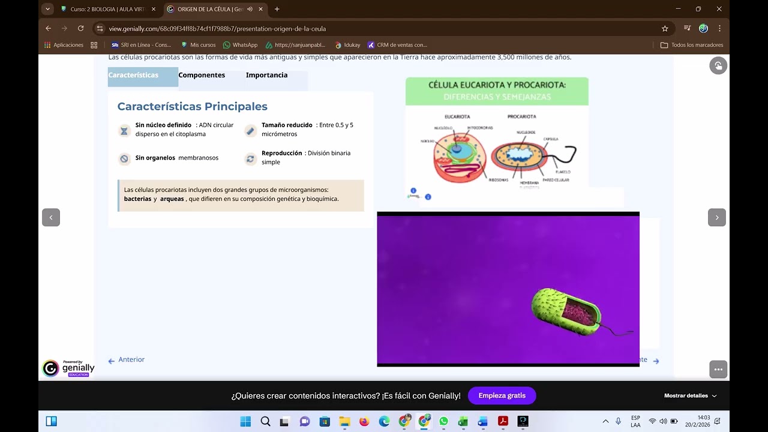Open the notifications bell
Screen dimensions: 768x432
718,421
